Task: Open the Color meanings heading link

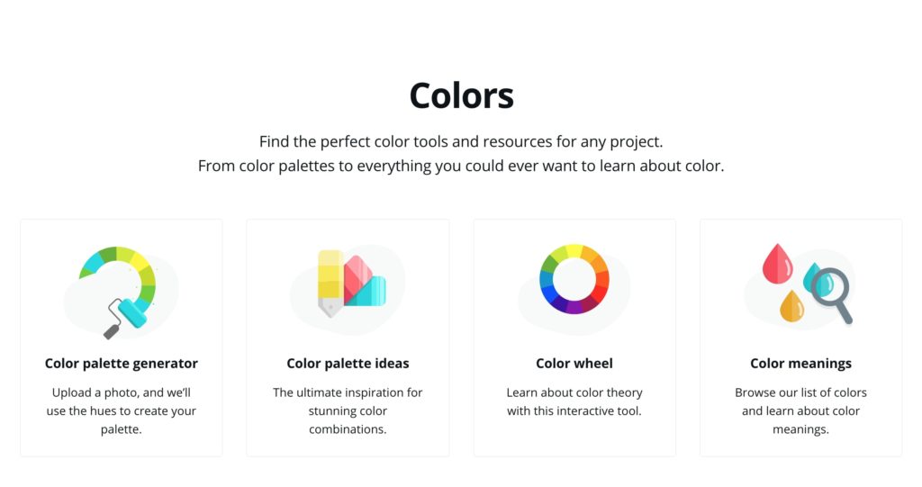Action: point(800,364)
